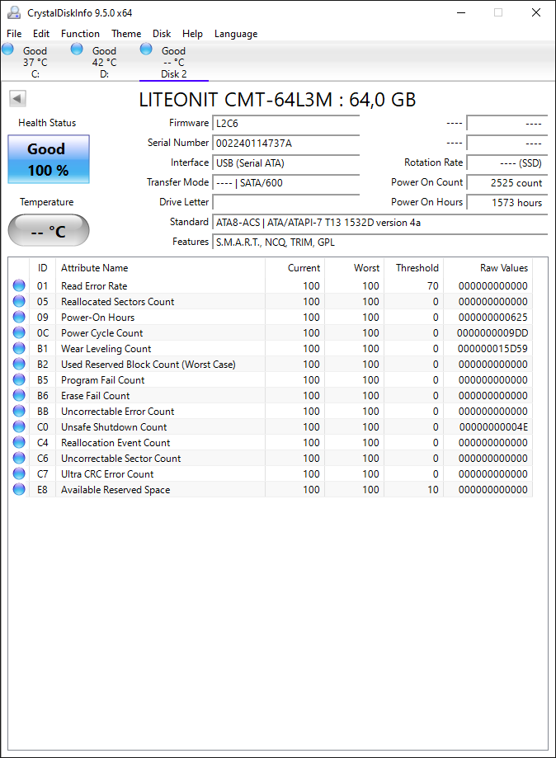Click the empty Drive Letter field
The image size is (556, 758).
click(x=285, y=203)
